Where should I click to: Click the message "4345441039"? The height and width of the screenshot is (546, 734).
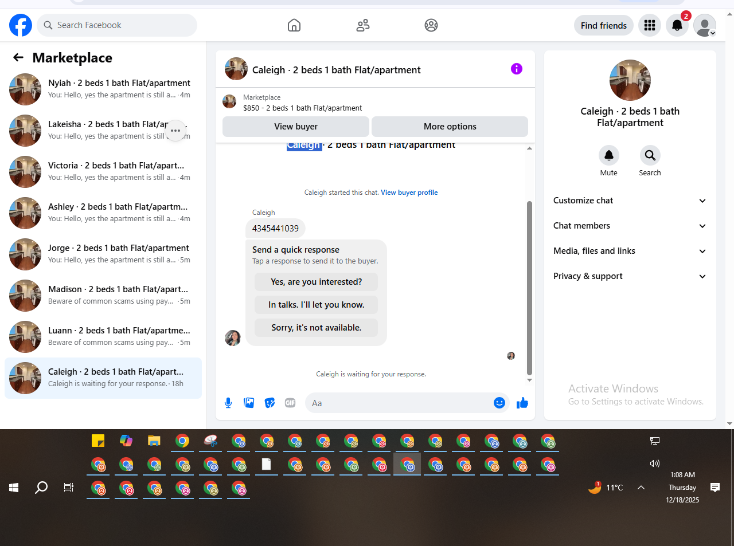pyautogui.click(x=275, y=229)
